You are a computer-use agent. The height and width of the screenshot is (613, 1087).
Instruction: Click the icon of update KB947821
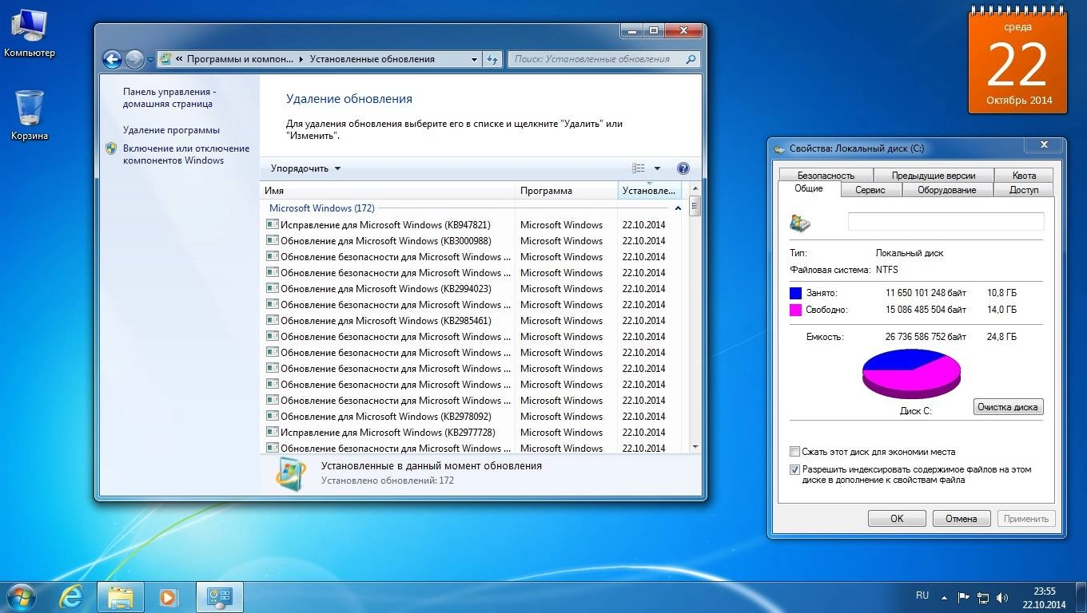point(273,224)
